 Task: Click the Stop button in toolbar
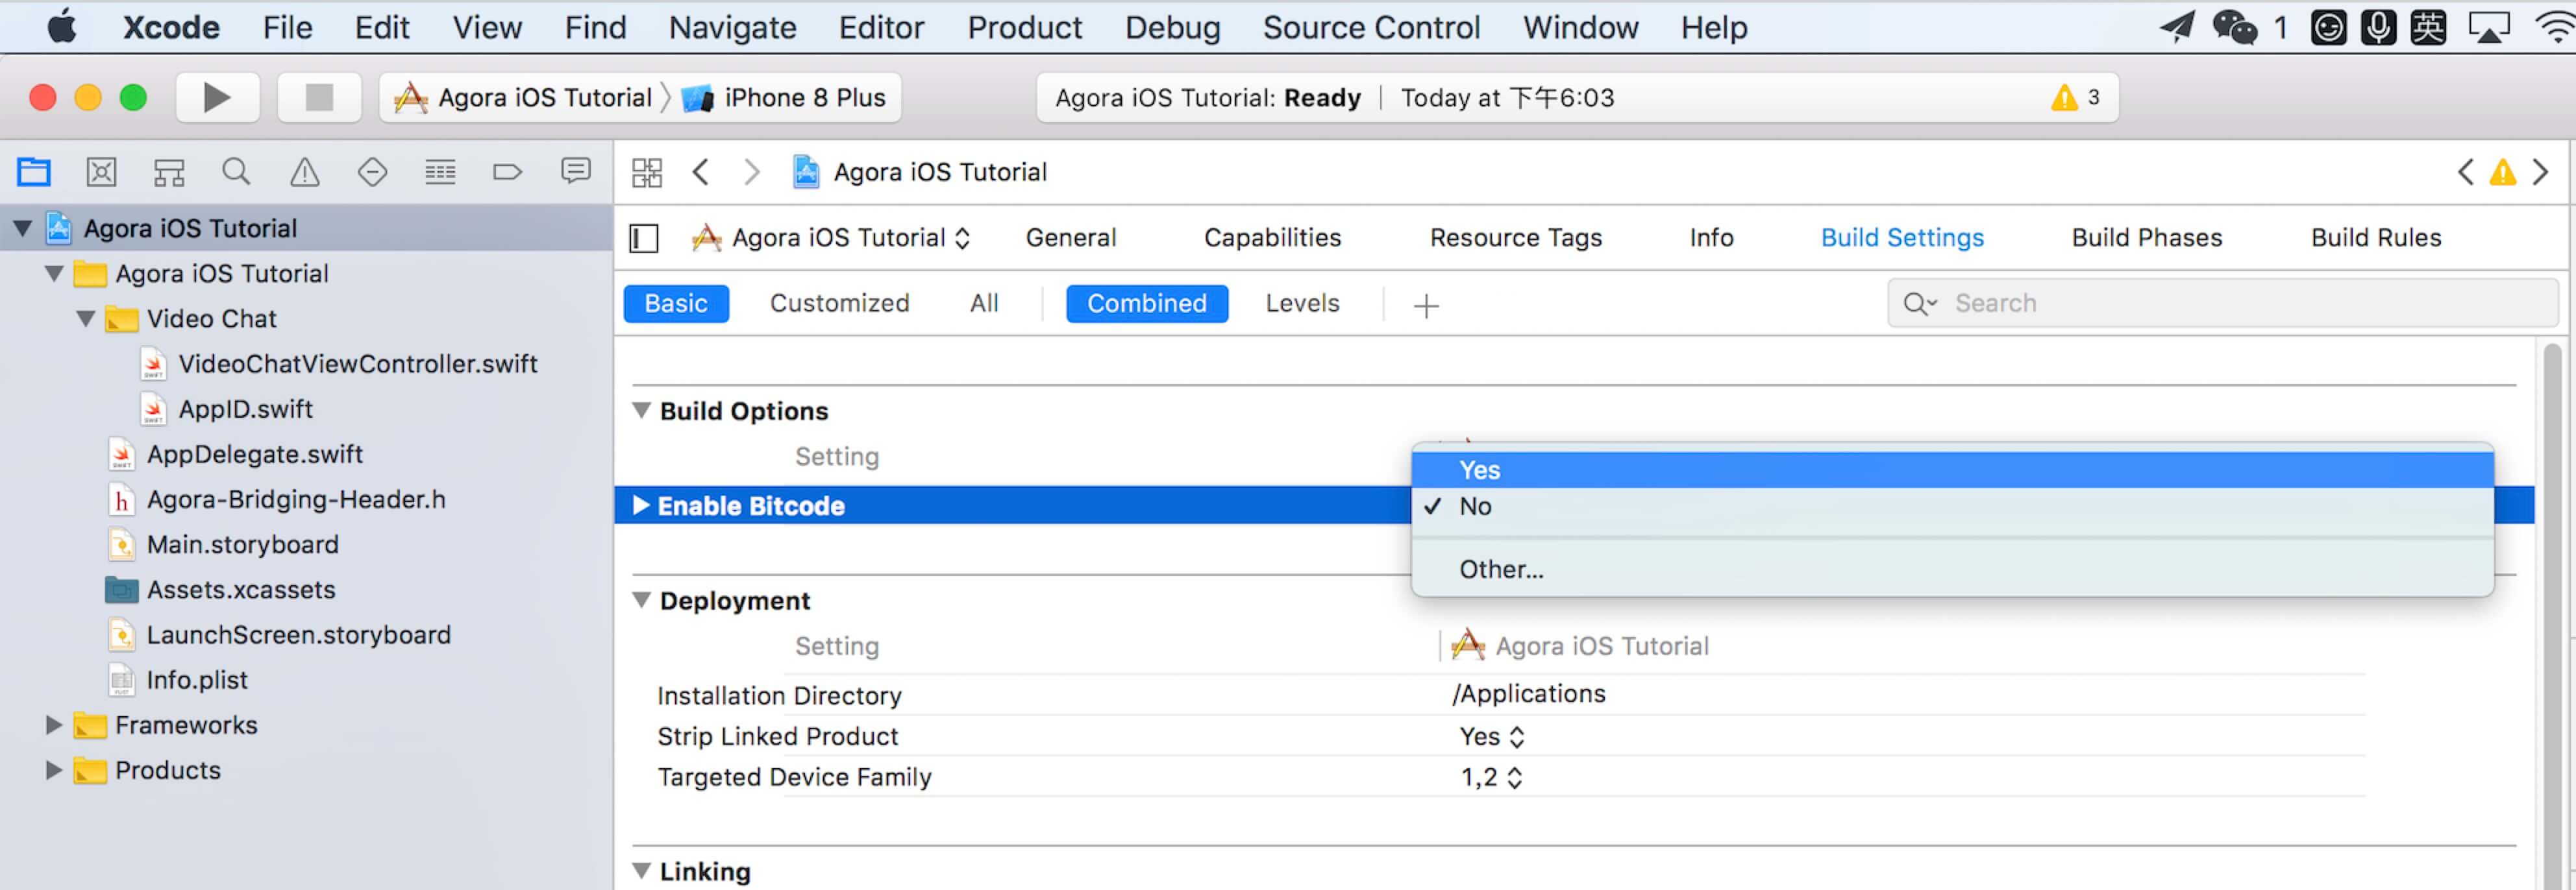pos(319,97)
